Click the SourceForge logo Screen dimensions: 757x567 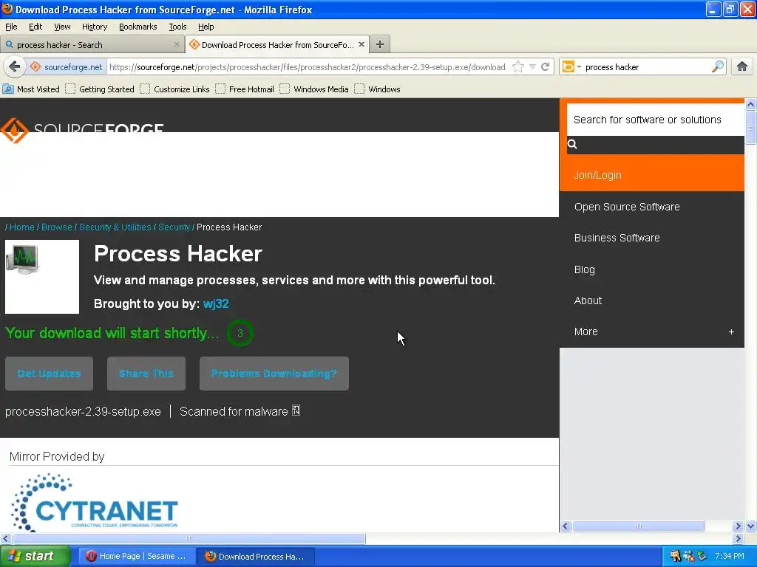tap(82, 129)
